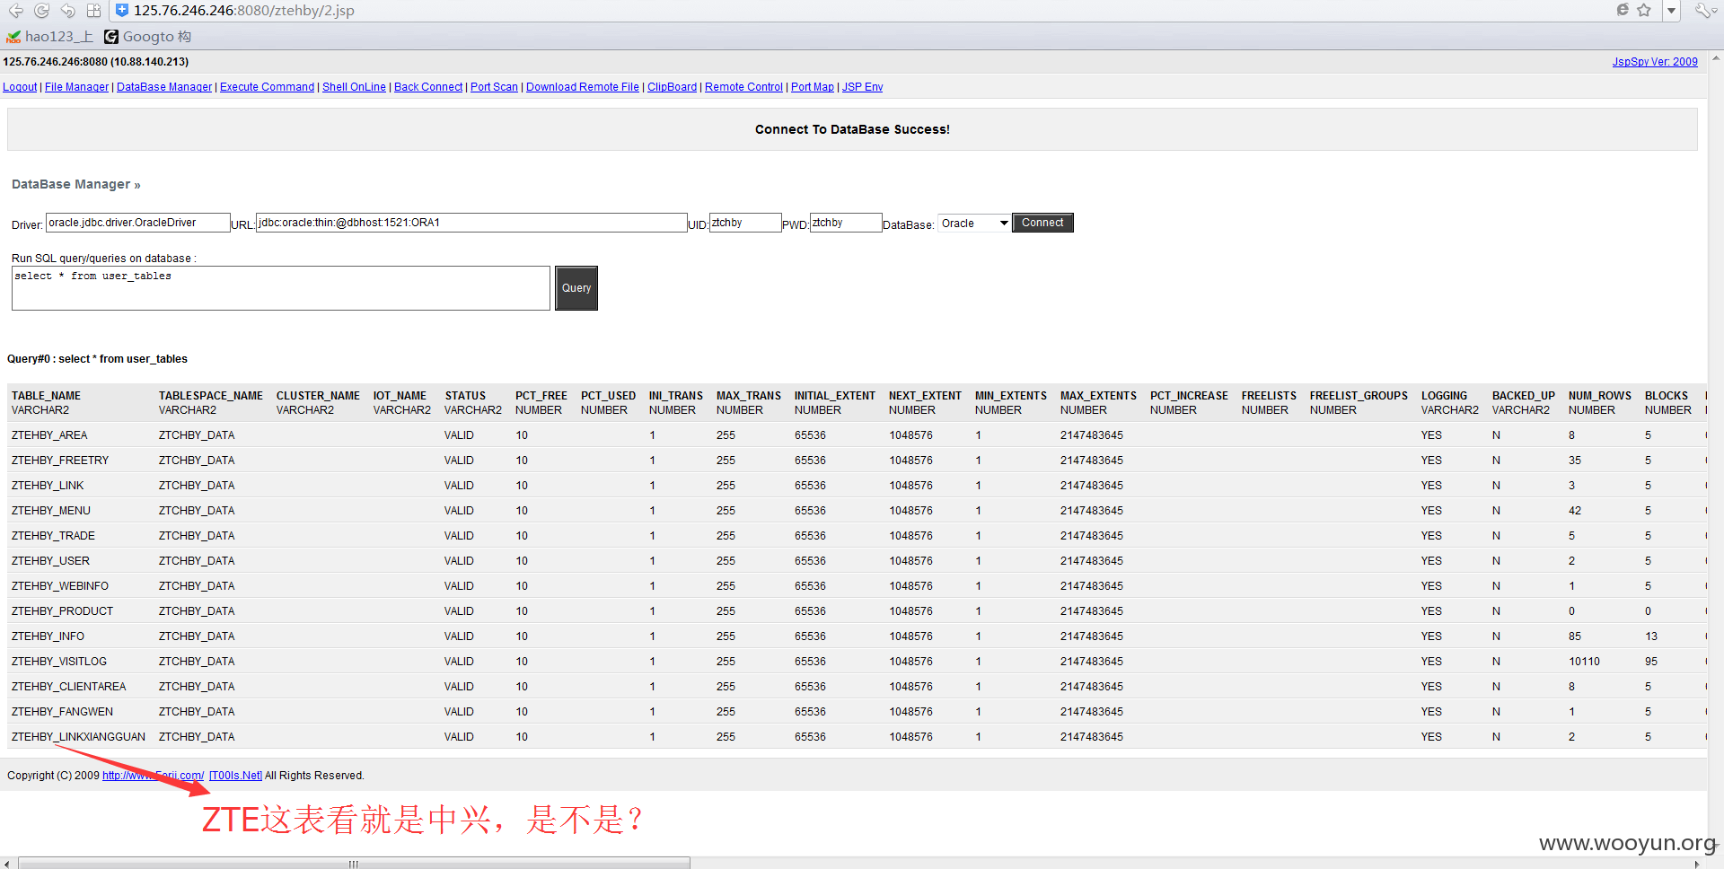The image size is (1724, 869).
Task: Open the Port Map link
Action: tap(813, 87)
